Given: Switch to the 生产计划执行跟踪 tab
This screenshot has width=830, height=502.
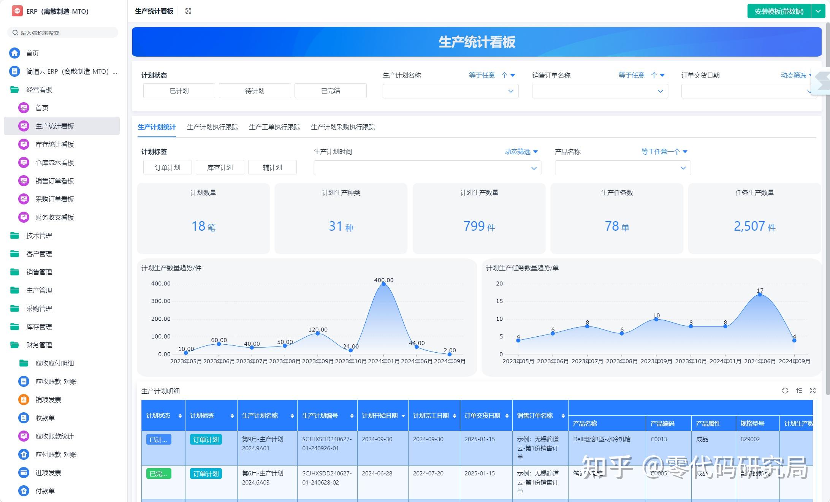Looking at the screenshot, I should coord(212,127).
